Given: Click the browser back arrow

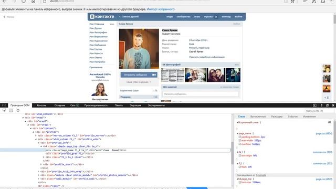Looking at the screenshot, I should (4, 1).
